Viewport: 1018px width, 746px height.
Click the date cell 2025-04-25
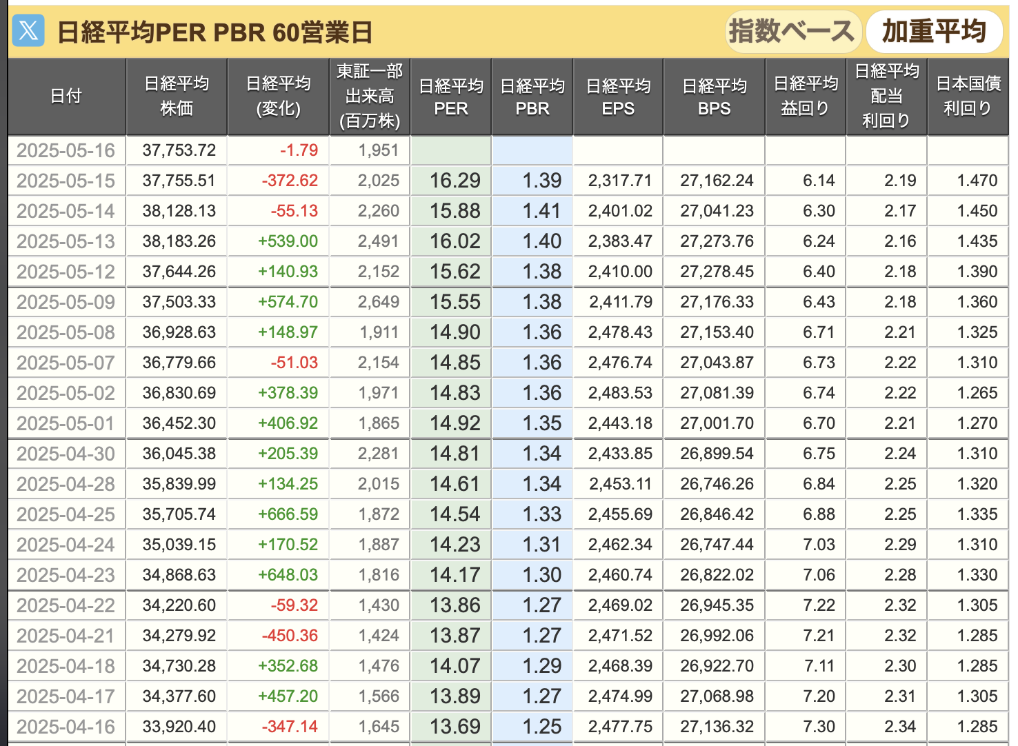(x=66, y=514)
